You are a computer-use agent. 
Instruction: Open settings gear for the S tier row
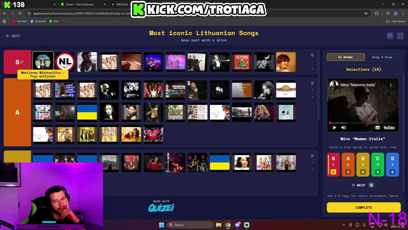[x=312, y=55]
